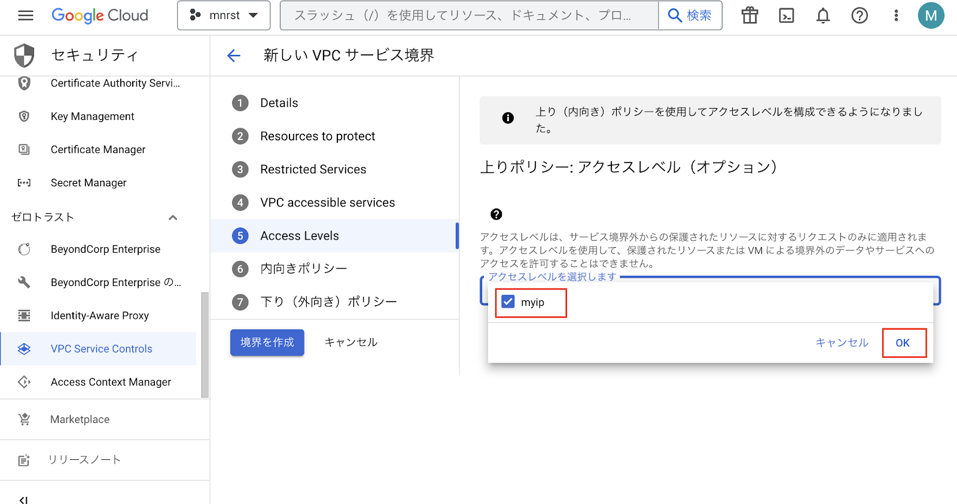Click the sidebar vertical scrollbar
The image size is (957, 504).
tap(205, 345)
